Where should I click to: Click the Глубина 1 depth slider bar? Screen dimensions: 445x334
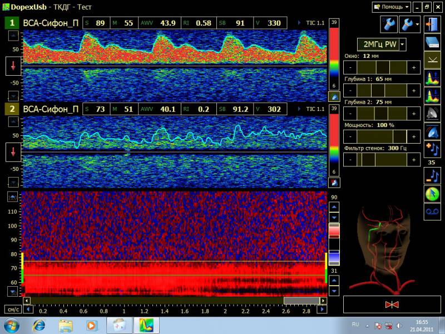[382, 91]
